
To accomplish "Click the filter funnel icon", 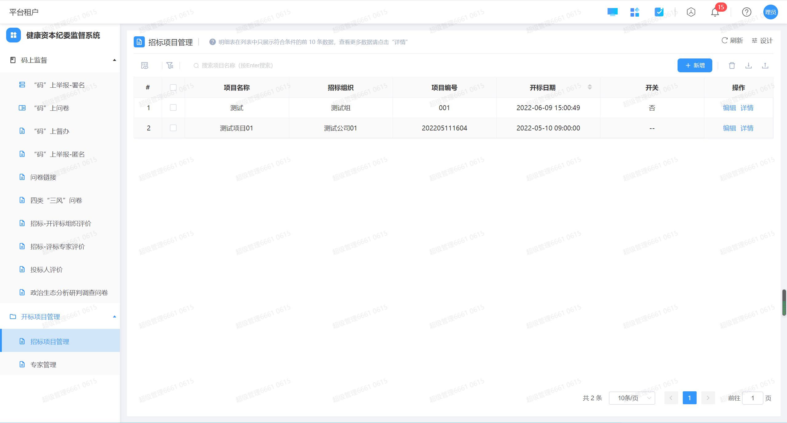I will (170, 66).
